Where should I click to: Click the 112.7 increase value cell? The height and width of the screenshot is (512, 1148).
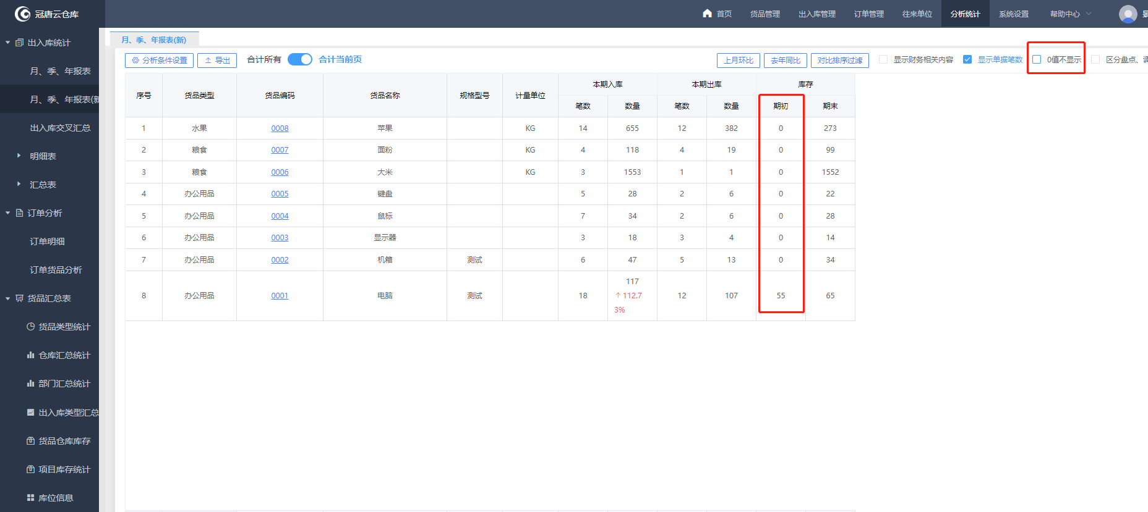pos(632,296)
